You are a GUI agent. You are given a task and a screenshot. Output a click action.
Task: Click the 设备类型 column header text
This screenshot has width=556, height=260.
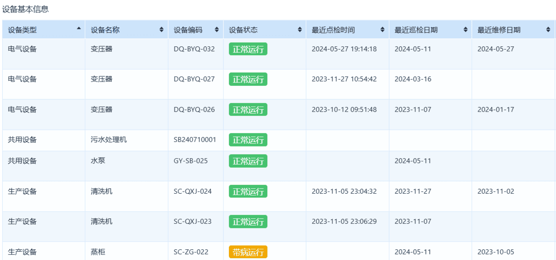[22, 30]
